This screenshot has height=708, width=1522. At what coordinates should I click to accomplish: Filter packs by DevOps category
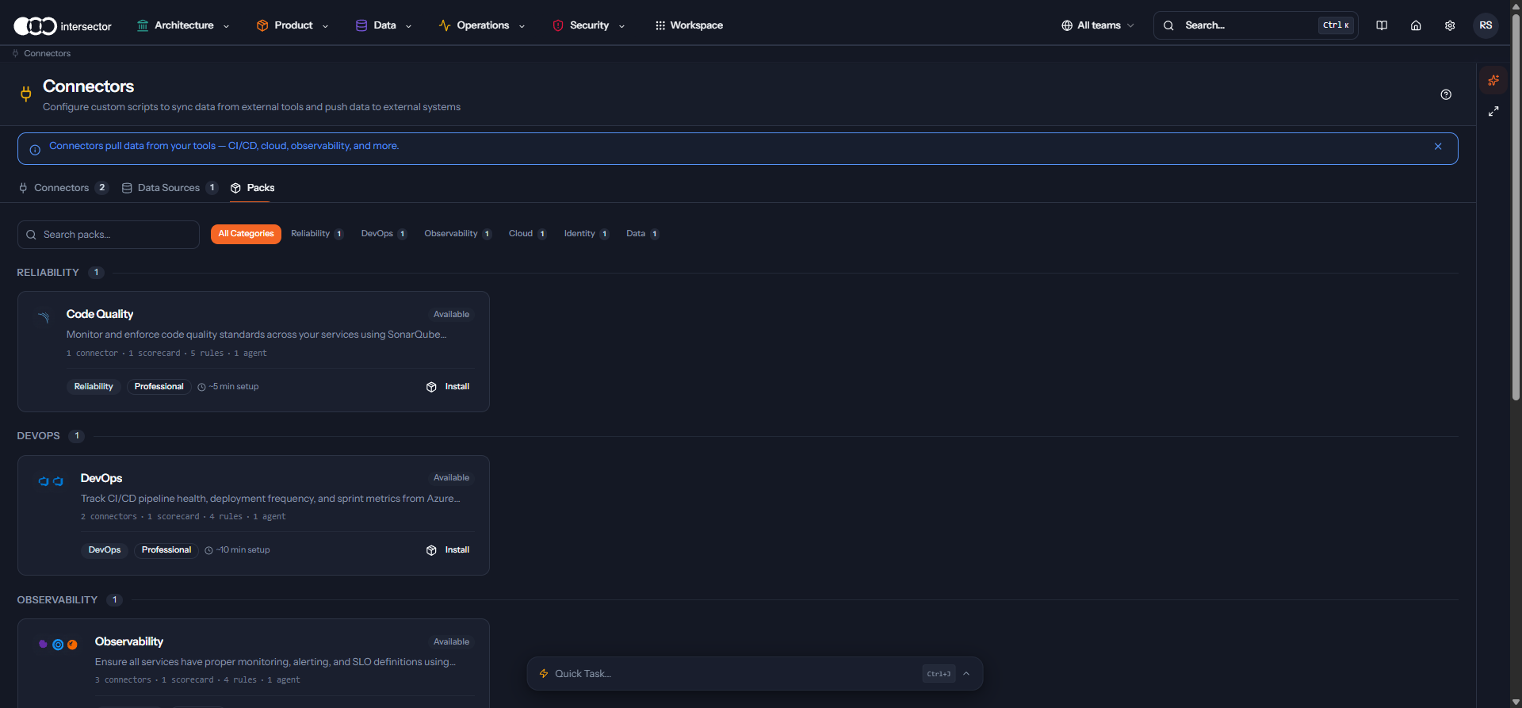[384, 234]
